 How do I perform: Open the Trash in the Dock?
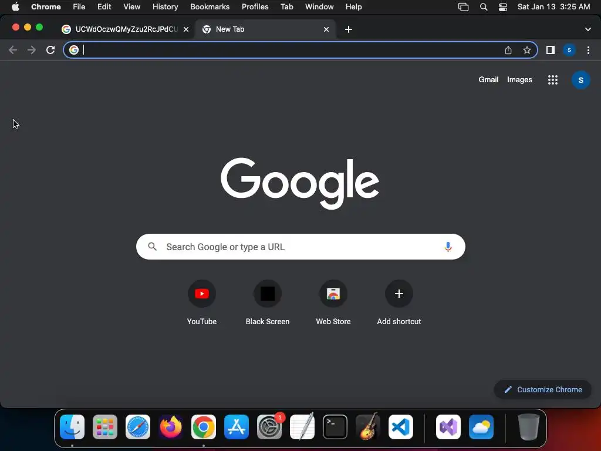click(529, 427)
